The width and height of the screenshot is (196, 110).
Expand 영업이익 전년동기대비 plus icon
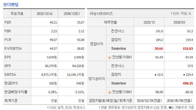tap(110, 58)
